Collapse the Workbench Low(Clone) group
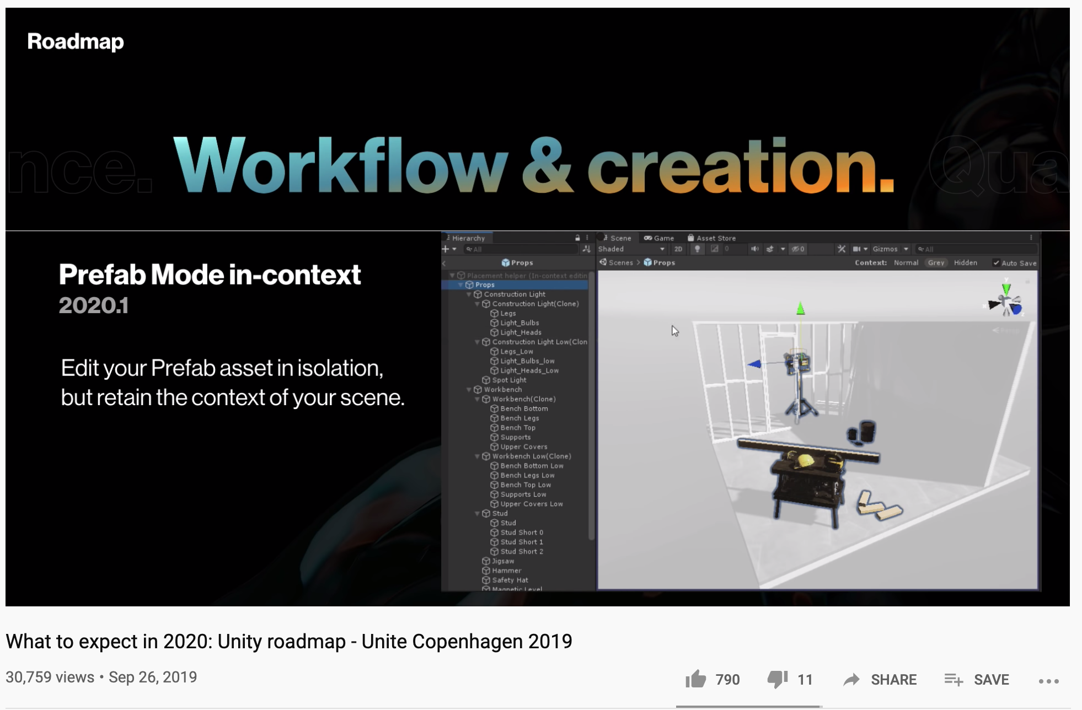Screen dimensions: 1082x710 [478, 456]
